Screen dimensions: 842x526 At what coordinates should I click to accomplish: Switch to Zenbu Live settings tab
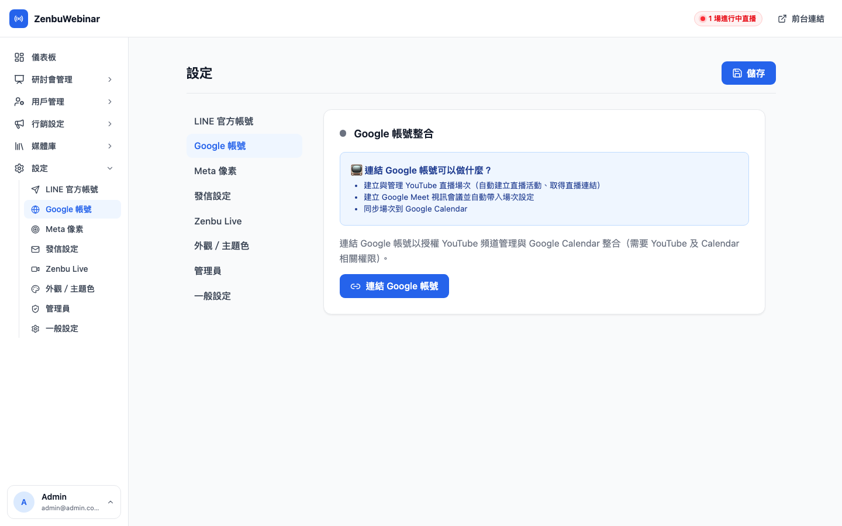pos(244,221)
